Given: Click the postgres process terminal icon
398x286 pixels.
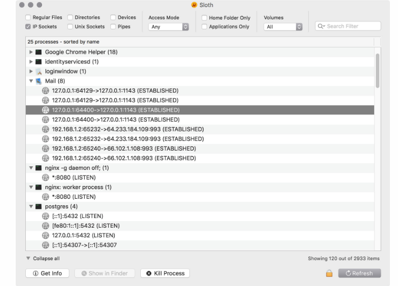Looking at the screenshot, I should (x=38, y=206).
